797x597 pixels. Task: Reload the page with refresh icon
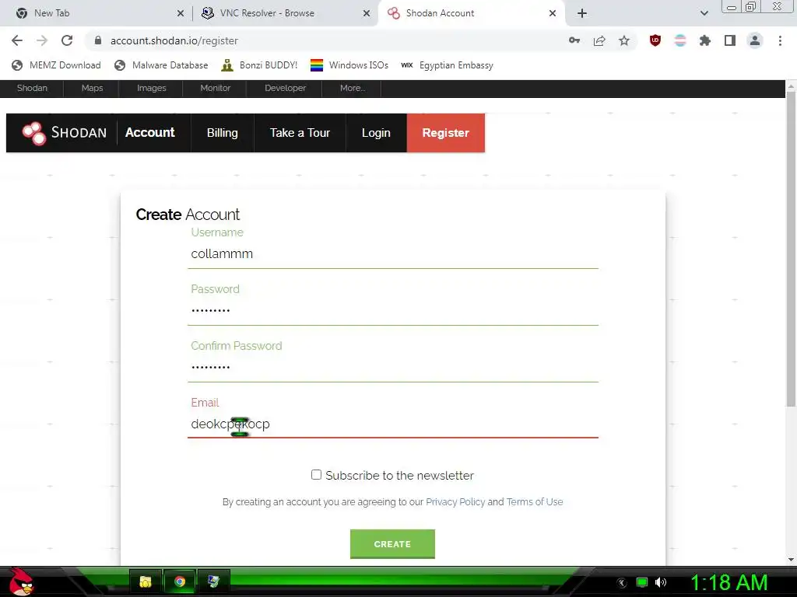[67, 40]
